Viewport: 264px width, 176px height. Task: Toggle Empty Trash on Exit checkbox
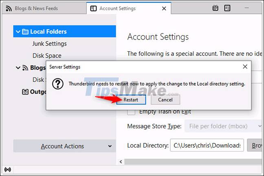pyautogui.click(x=131, y=112)
